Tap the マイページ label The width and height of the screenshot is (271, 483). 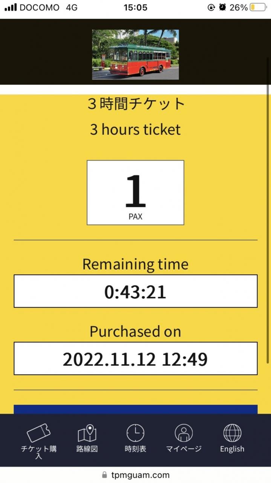[184, 449]
